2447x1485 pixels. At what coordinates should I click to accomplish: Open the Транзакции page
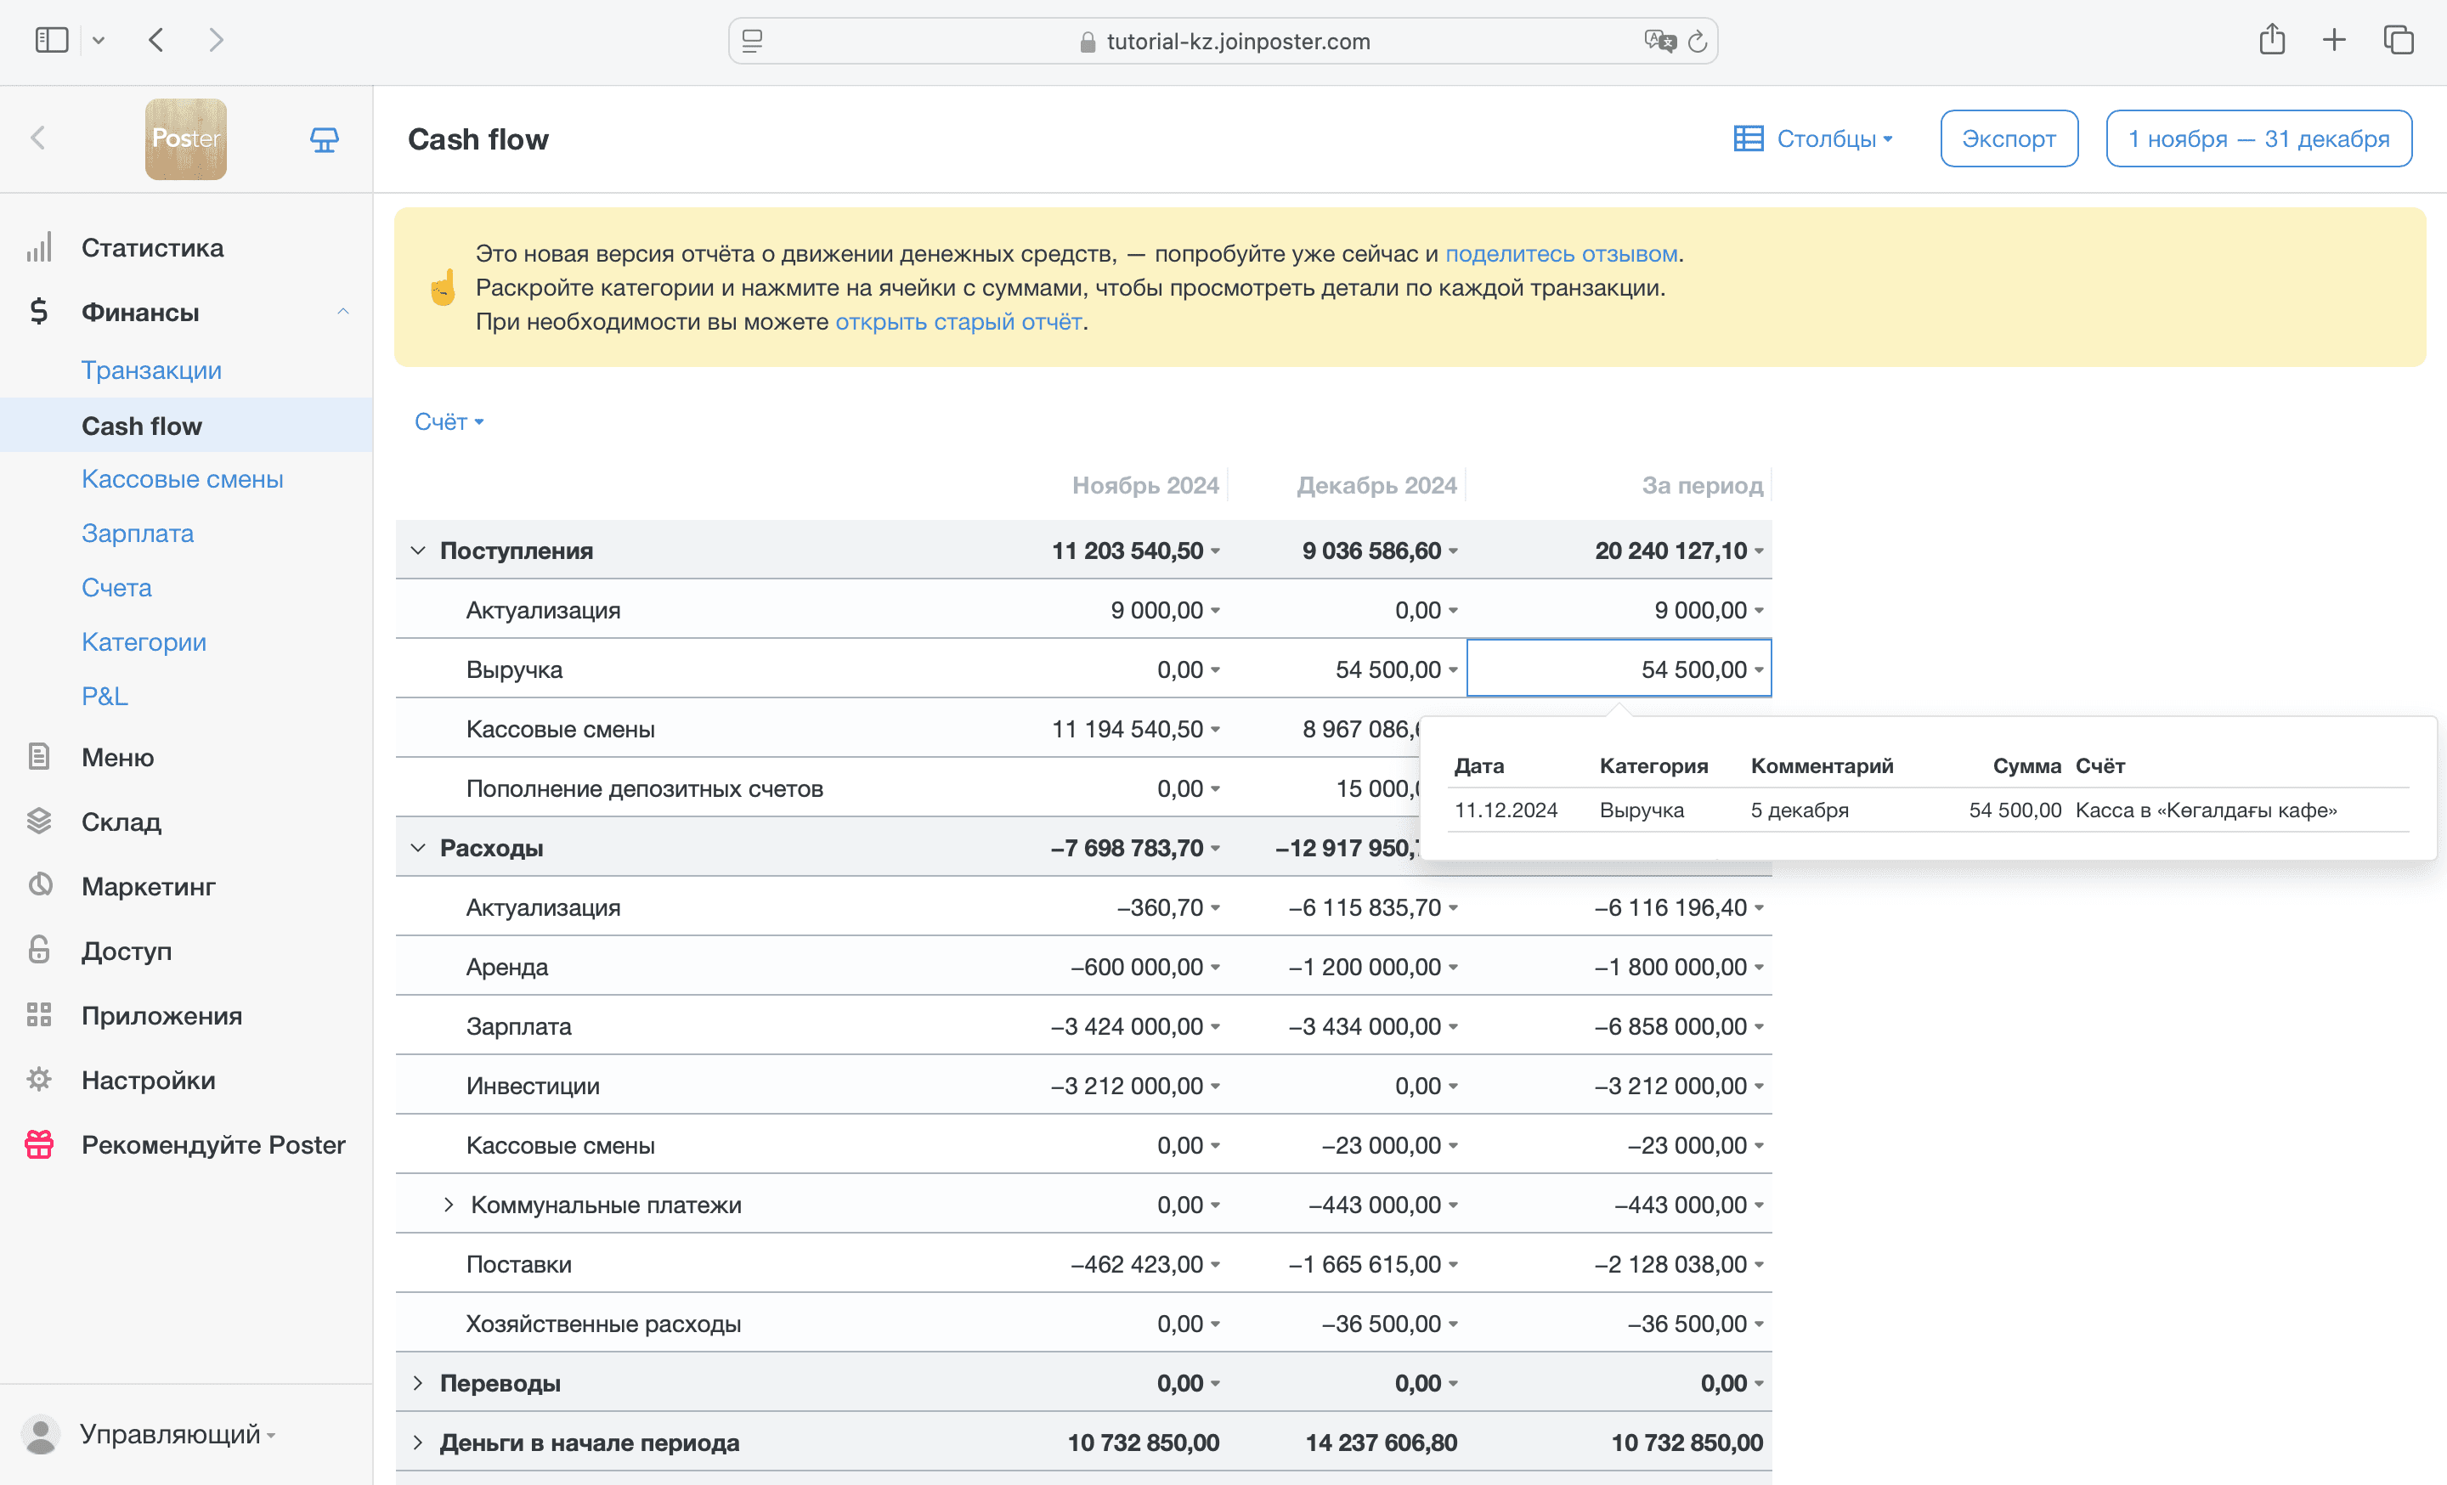click(151, 370)
